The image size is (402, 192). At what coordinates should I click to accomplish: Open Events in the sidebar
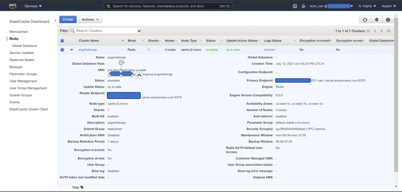coord(15,102)
